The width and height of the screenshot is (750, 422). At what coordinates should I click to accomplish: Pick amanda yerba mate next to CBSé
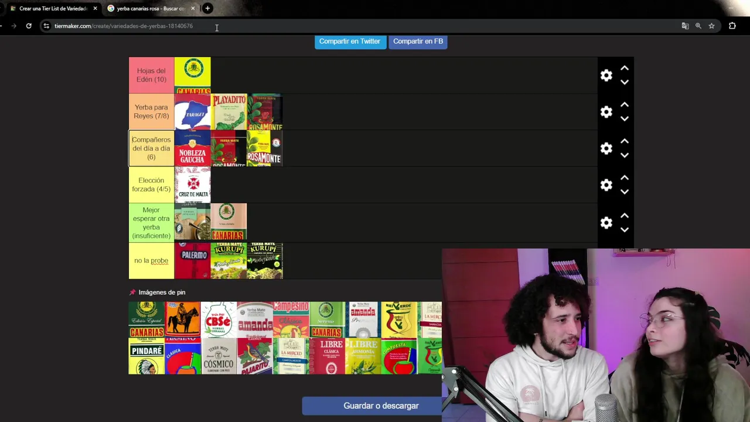pos(255,320)
